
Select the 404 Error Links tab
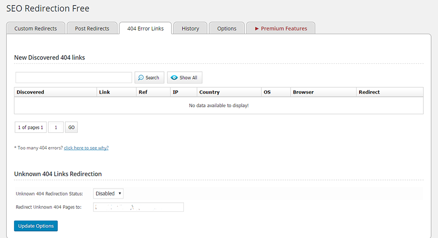click(x=145, y=28)
